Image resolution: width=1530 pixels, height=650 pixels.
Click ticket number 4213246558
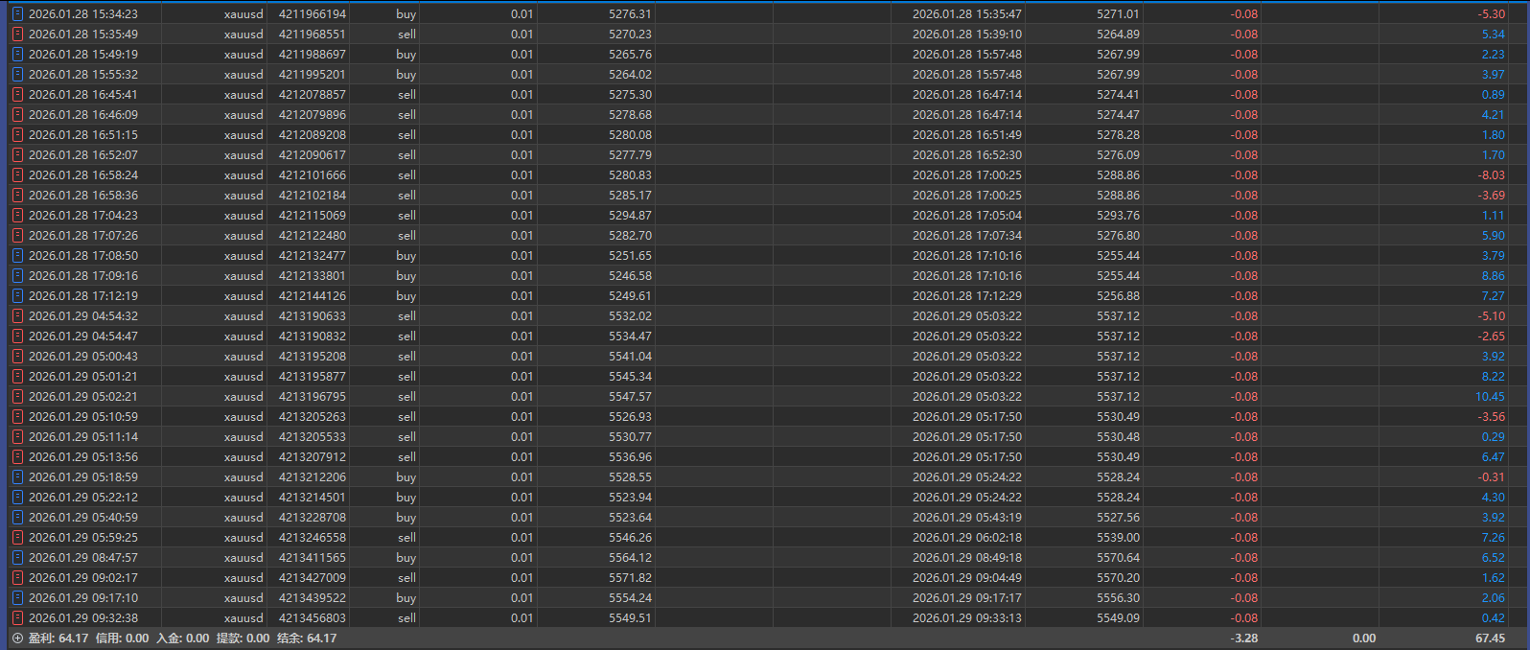tap(313, 538)
